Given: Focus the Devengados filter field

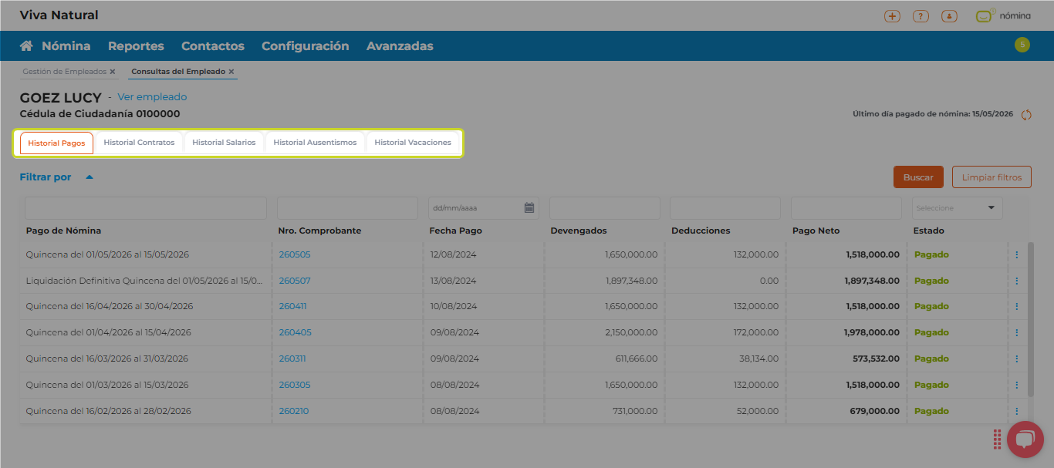Looking at the screenshot, I should pos(605,208).
